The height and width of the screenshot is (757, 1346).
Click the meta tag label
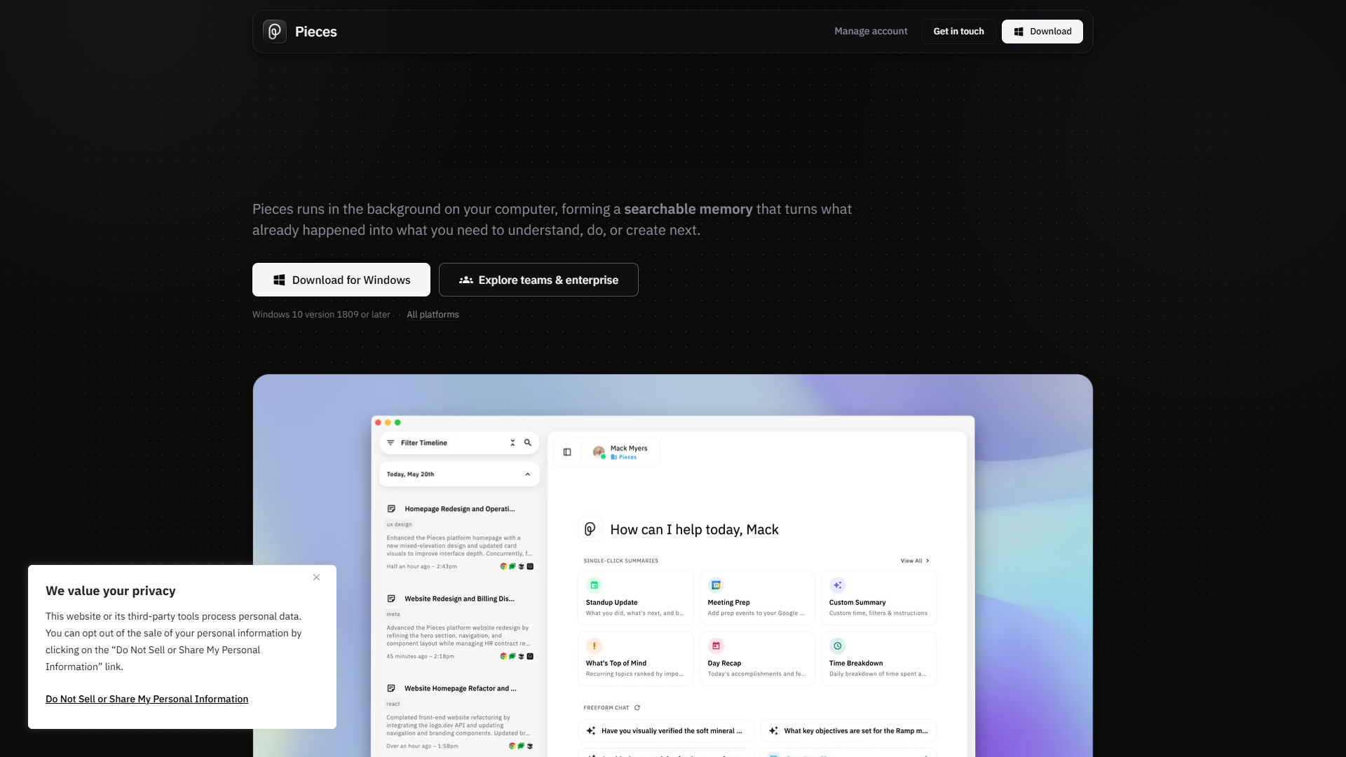click(x=393, y=614)
